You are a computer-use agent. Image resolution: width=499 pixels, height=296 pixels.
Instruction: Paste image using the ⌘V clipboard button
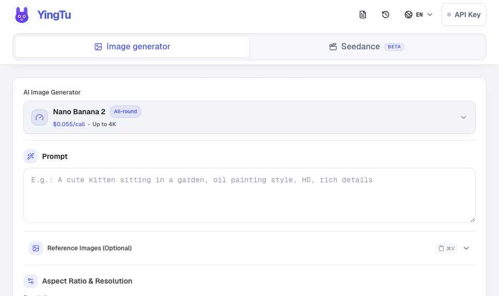pos(447,248)
